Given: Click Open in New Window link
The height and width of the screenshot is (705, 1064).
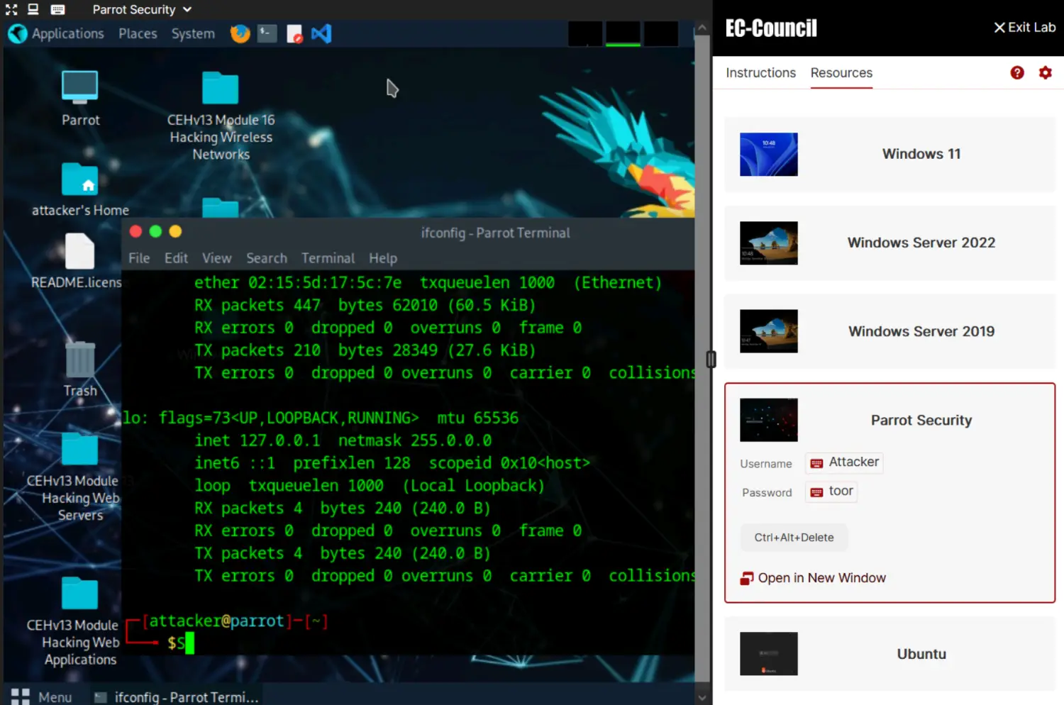Looking at the screenshot, I should tap(821, 578).
